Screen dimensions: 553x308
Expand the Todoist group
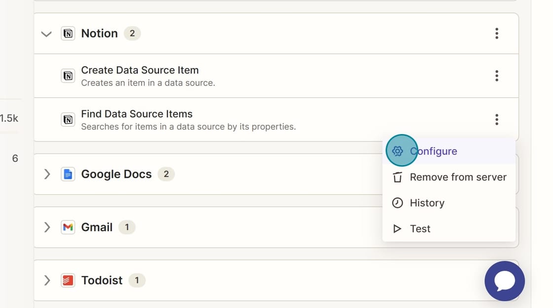tap(47, 280)
